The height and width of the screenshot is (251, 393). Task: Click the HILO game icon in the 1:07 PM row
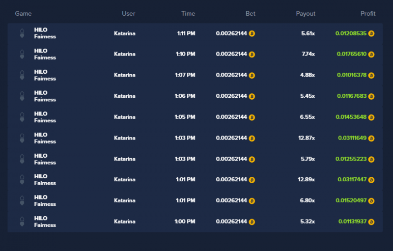tap(22, 75)
